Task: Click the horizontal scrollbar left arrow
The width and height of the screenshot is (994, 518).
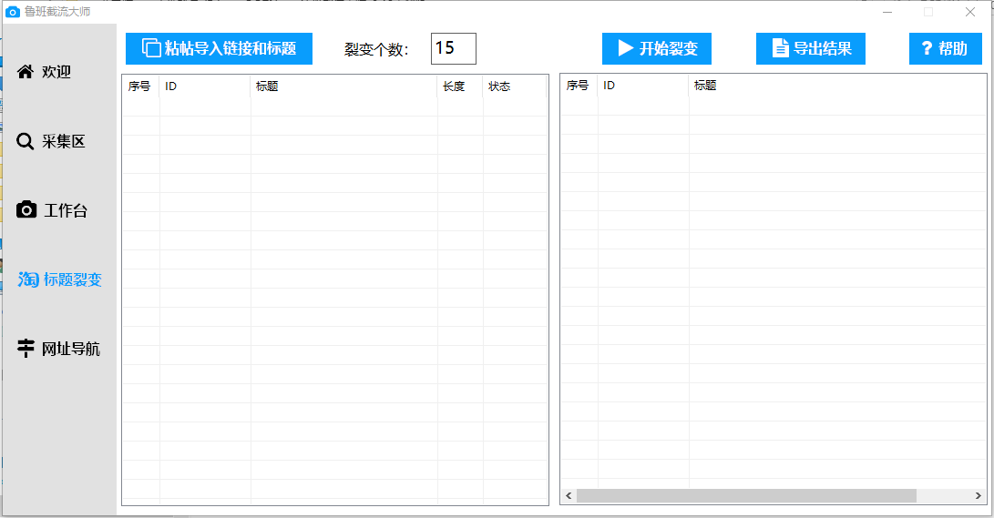Action: pos(569,495)
